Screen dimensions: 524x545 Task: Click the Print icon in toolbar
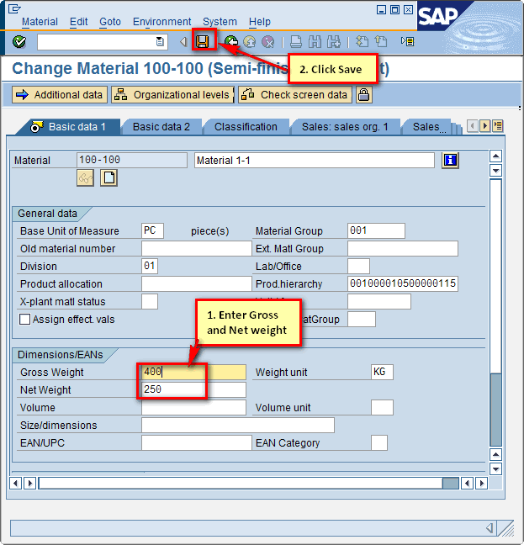click(x=296, y=41)
